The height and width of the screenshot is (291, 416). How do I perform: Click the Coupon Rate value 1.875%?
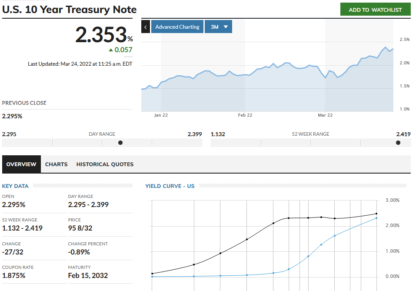click(x=14, y=276)
